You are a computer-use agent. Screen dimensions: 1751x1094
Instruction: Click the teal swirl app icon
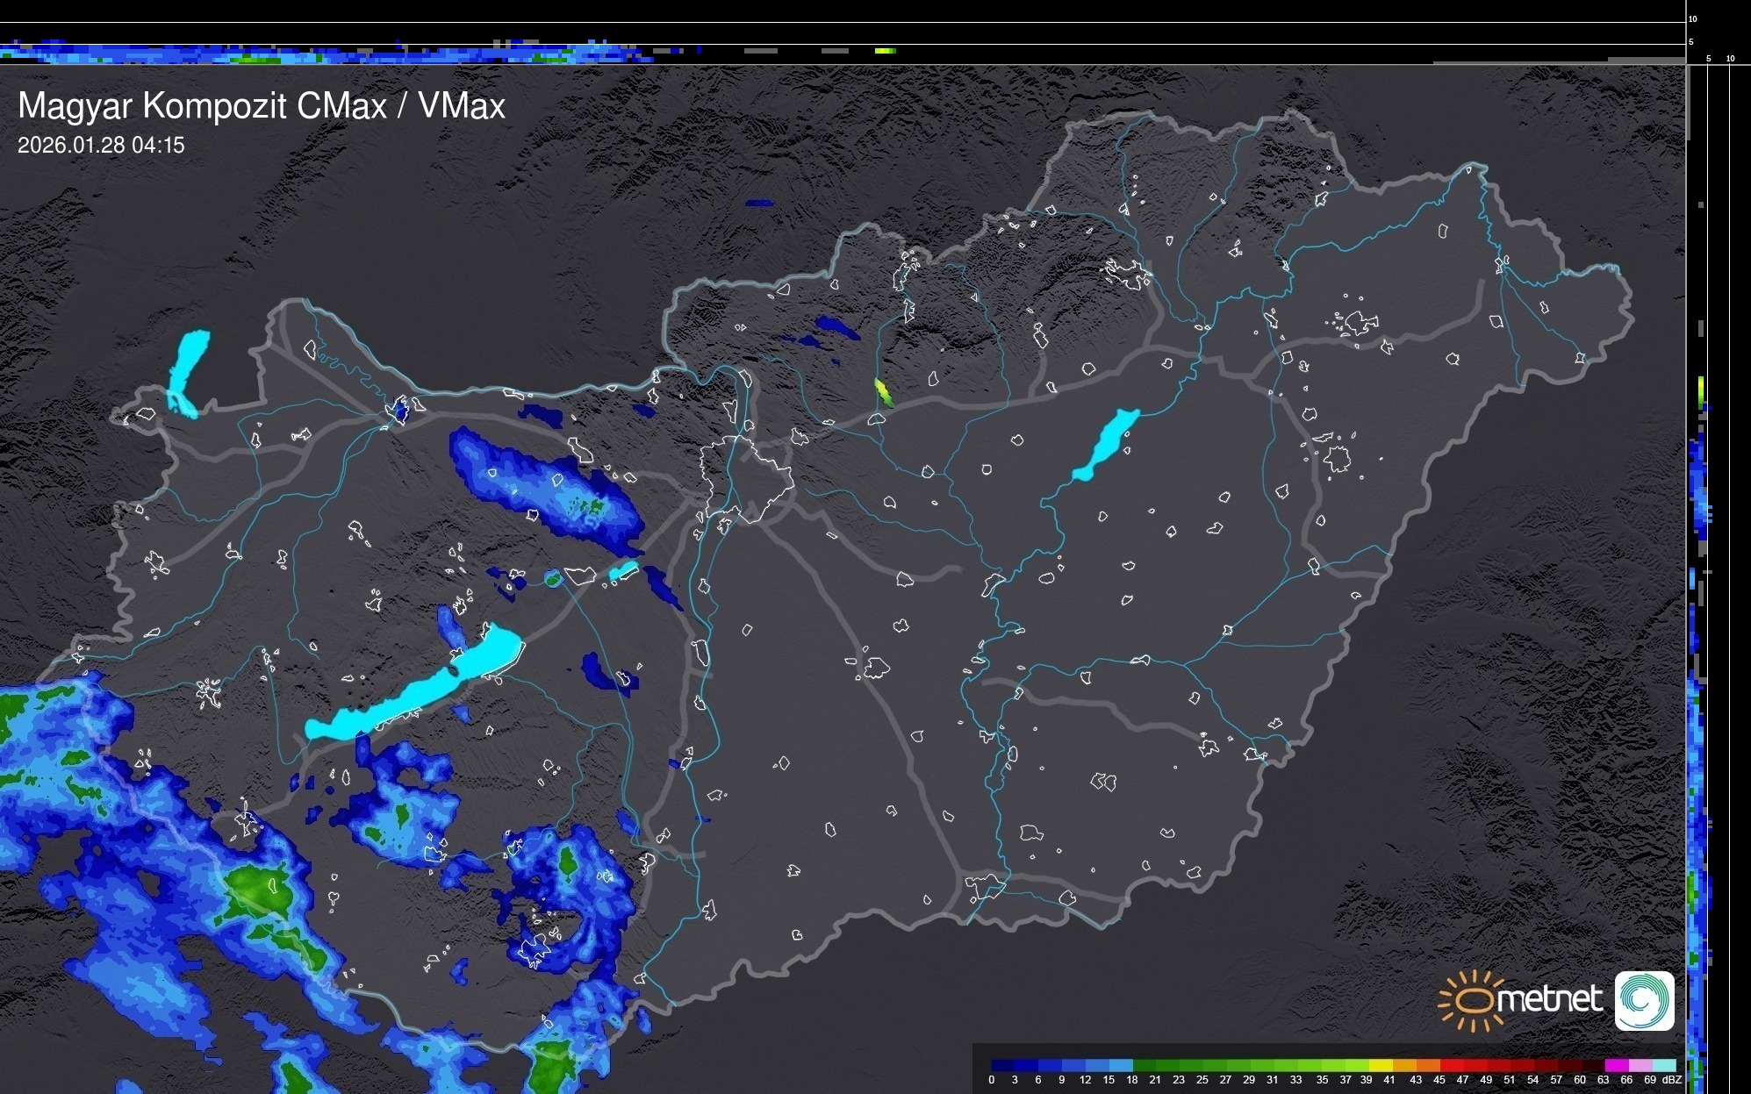tap(1644, 1001)
